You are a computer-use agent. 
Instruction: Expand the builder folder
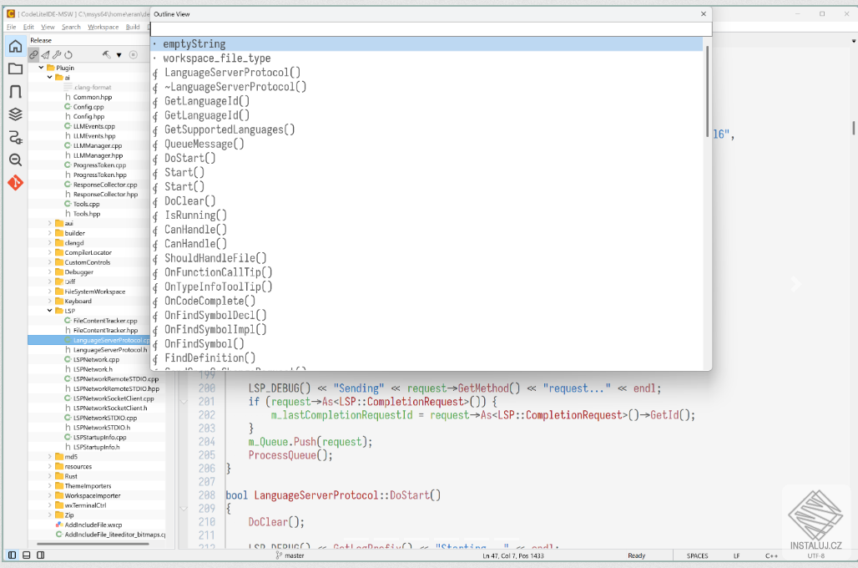50,233
